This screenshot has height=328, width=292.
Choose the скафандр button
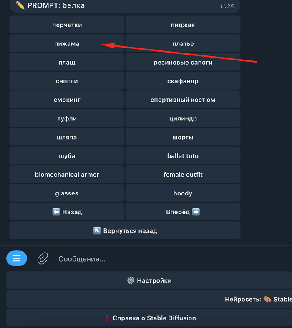(183, 81)
